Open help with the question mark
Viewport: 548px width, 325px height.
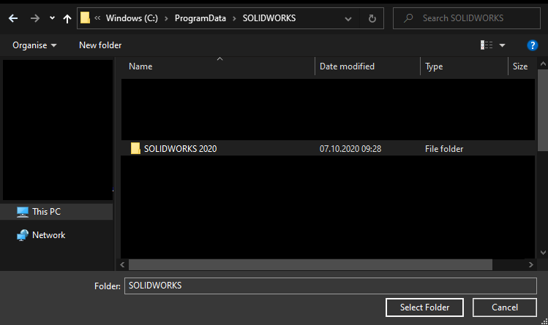point(533,45)
